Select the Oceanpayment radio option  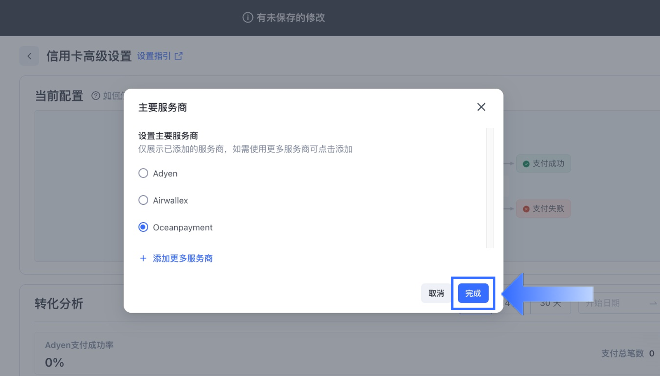coord(143,227)
